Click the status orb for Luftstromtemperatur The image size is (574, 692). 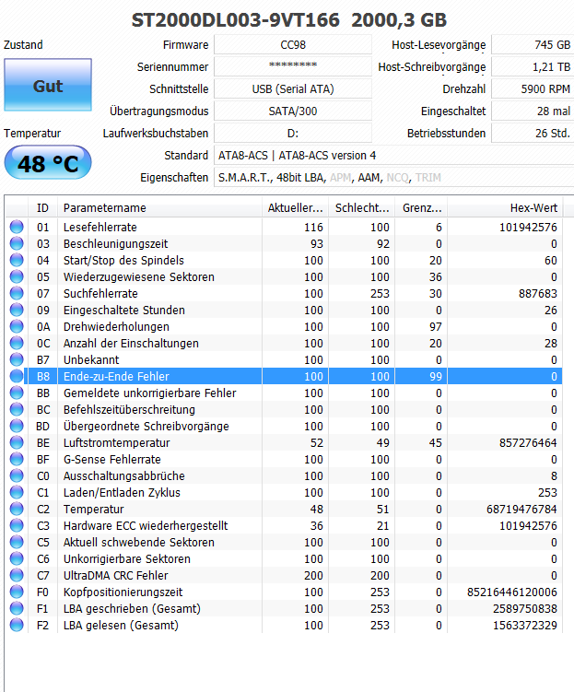[17, 442]
